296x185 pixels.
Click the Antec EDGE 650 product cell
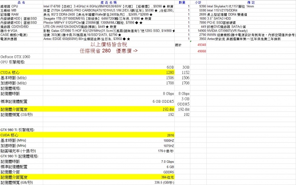coord(109,39)
